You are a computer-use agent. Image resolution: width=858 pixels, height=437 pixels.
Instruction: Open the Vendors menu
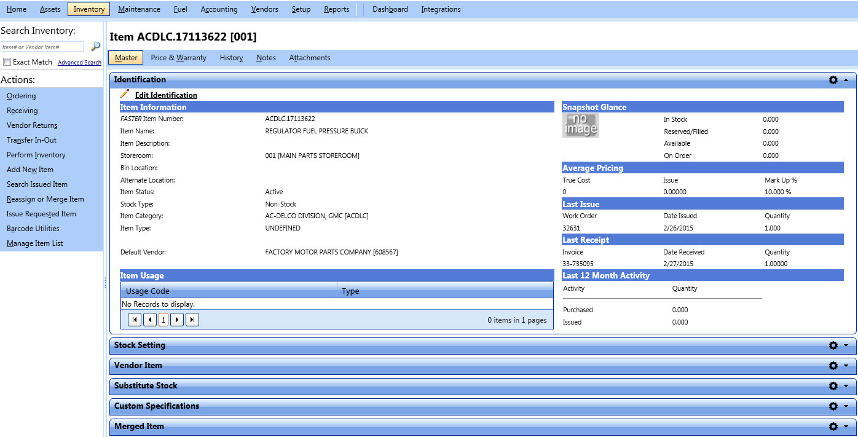pyautogui.click(x=265, y=9)
